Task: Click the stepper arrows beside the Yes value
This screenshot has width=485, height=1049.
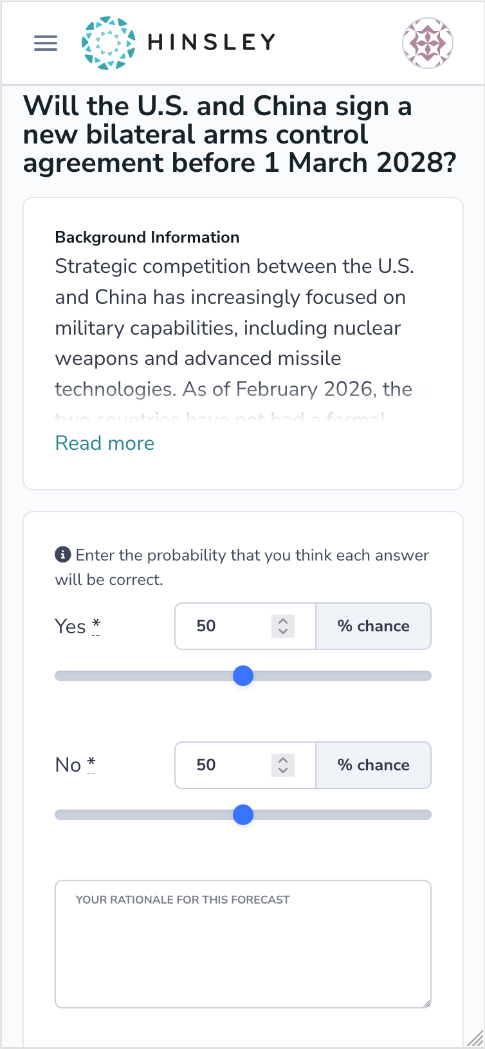Action: pyautogui.click(x=282, y=626)
